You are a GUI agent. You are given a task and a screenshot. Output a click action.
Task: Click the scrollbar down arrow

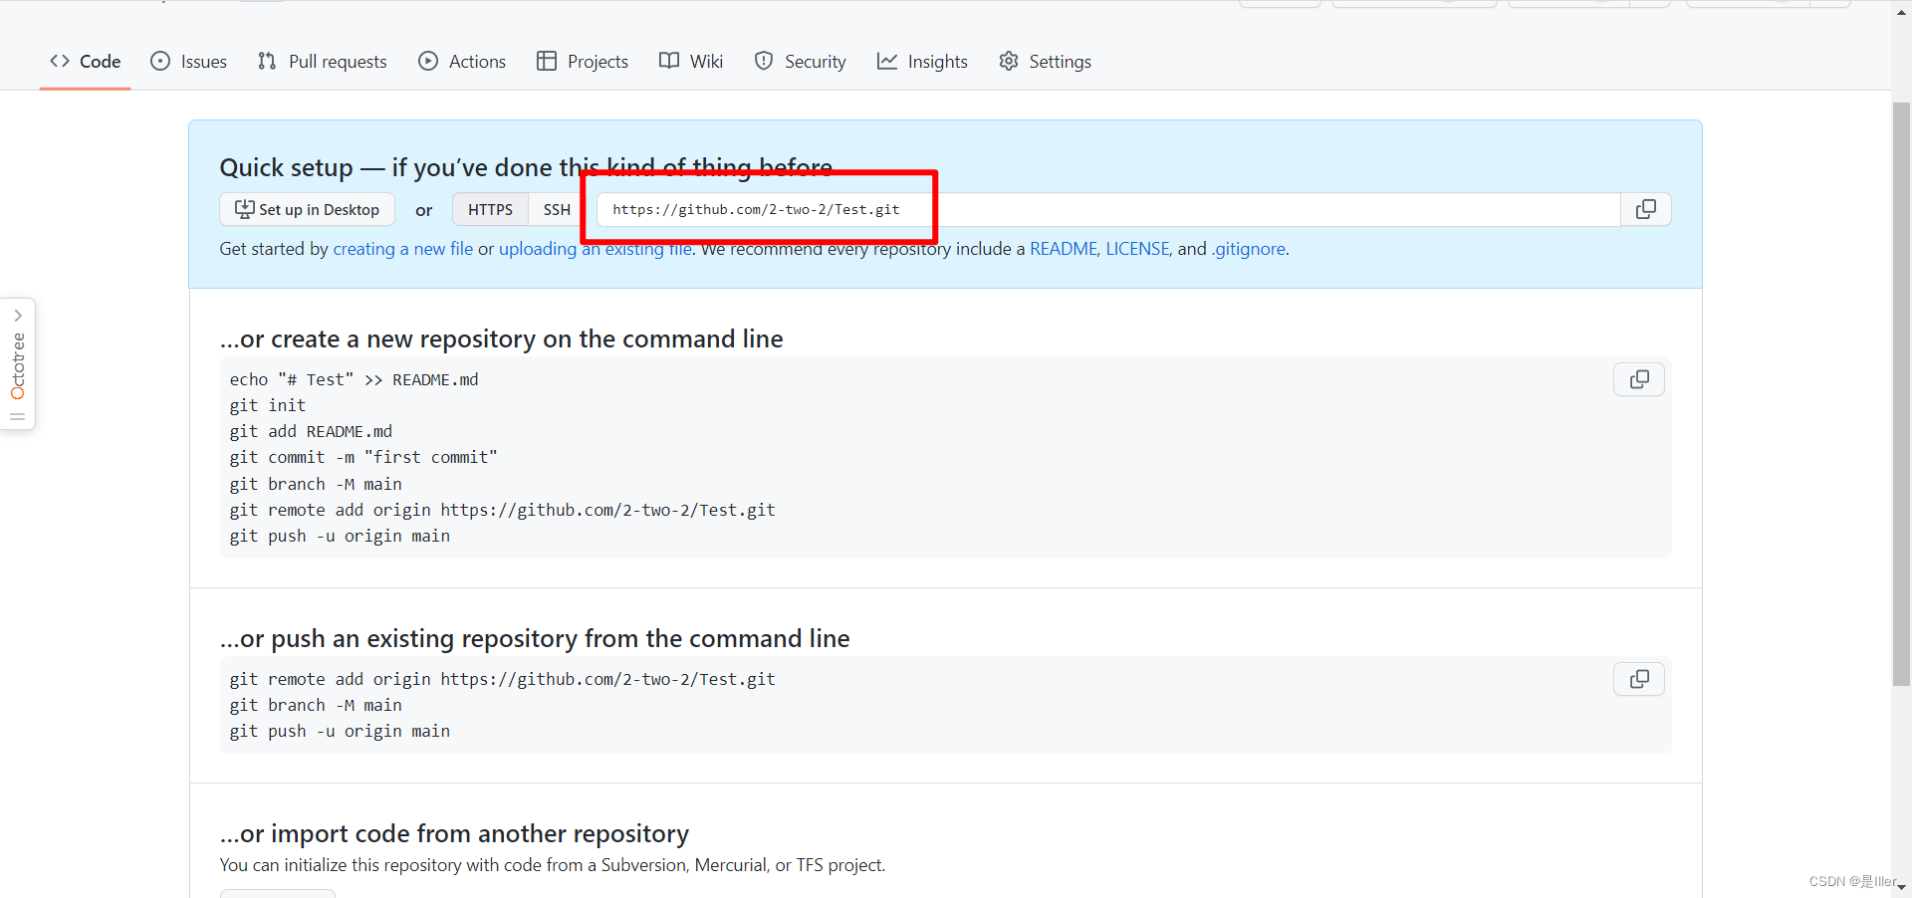pyautogui.click(x=1901, y=887)
